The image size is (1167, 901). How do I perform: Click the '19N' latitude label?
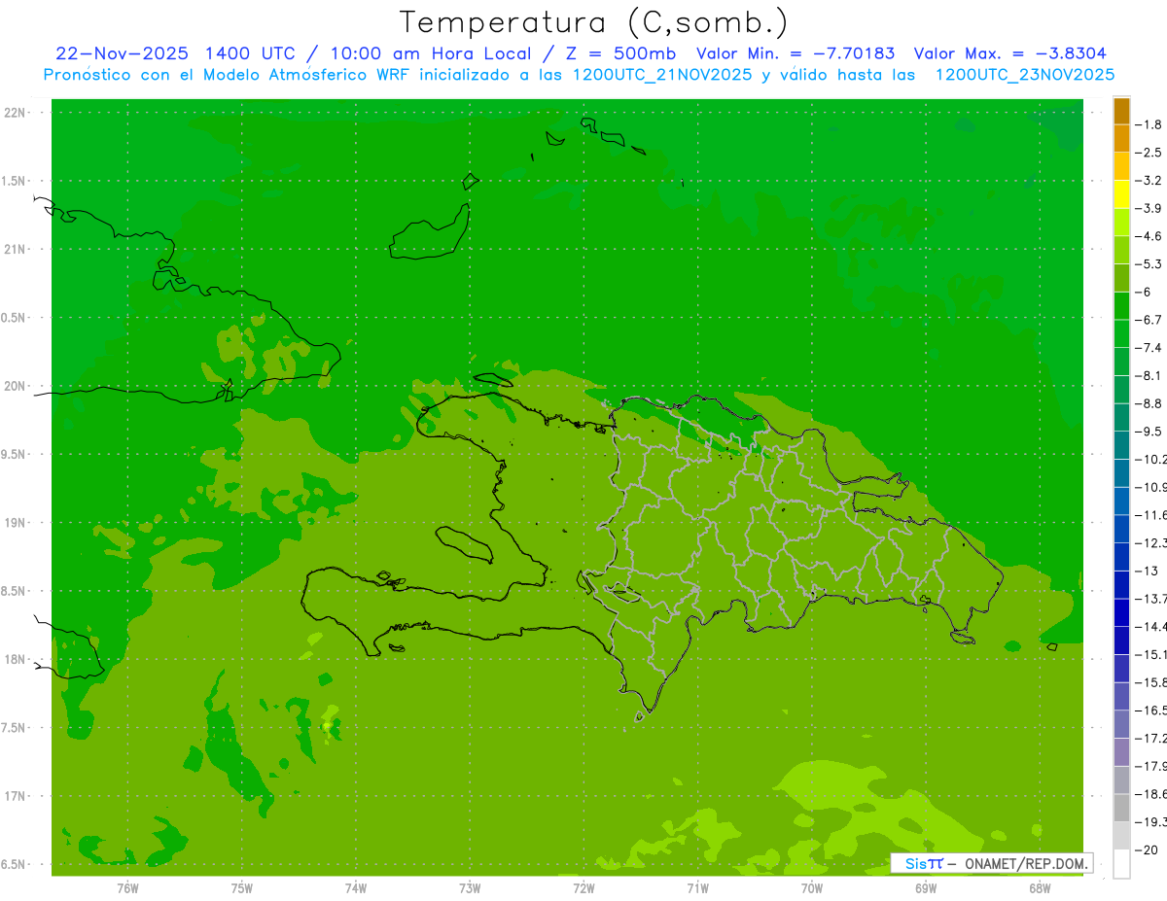[16, 523]
